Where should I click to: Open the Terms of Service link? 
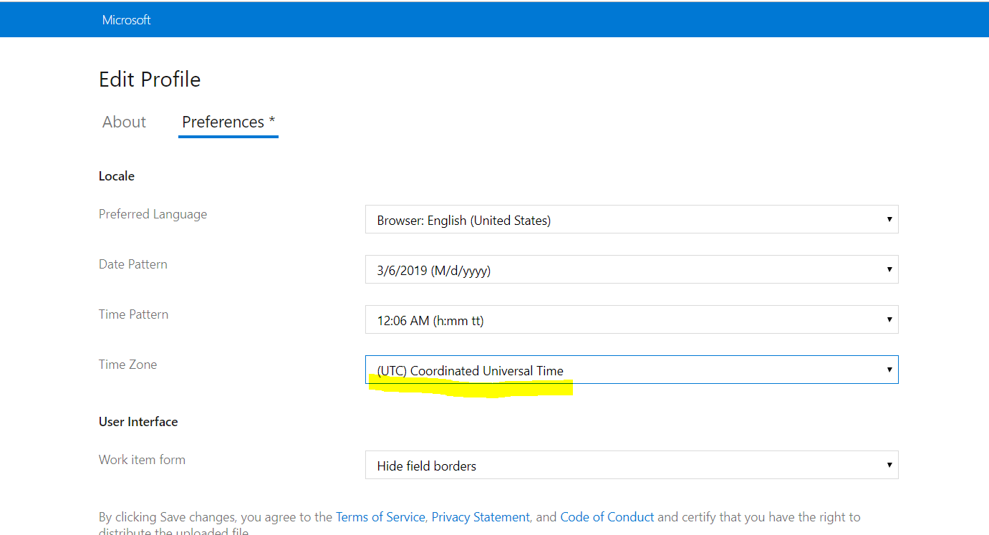click(380, 516)
